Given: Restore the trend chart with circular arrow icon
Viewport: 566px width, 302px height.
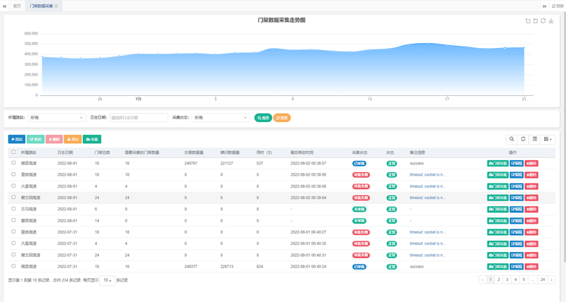Looking at the screenshot, I should [x=543, y=21].
